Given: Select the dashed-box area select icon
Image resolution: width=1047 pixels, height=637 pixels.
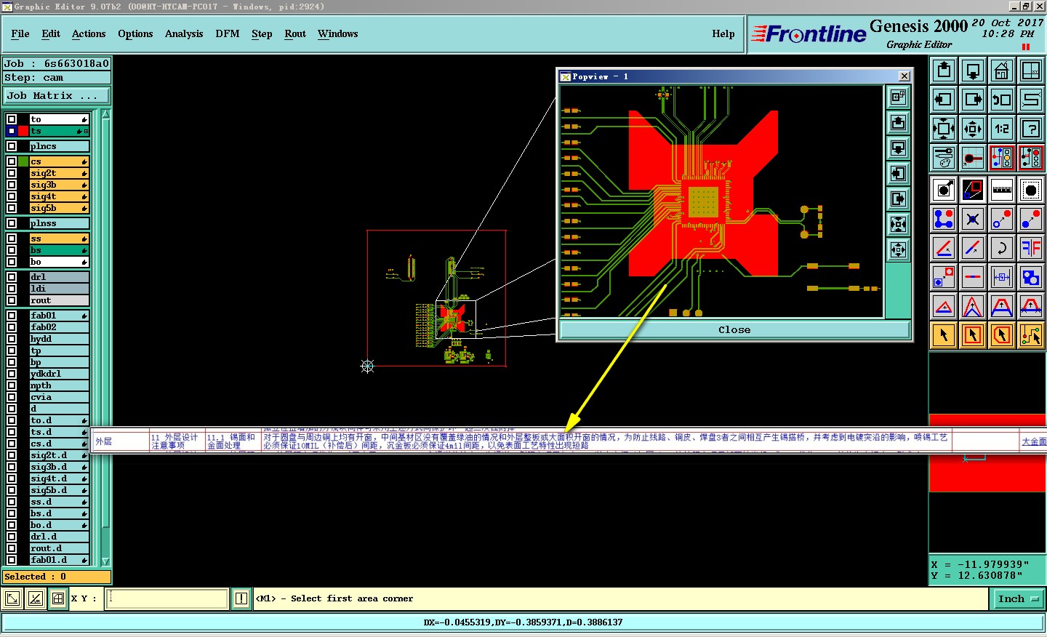Looking at the screenshot, I should (x=1031, y=190).
